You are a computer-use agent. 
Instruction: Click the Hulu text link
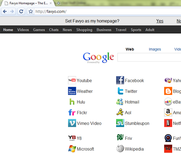point(81,102)
